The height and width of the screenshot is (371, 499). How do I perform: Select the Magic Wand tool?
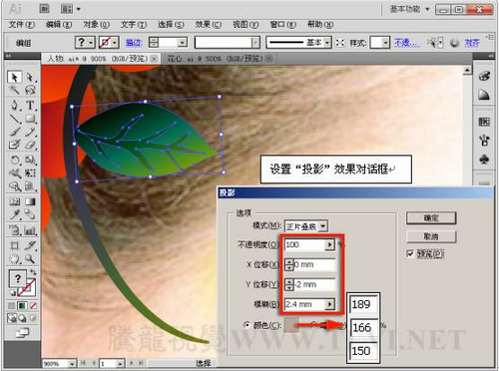14,90
